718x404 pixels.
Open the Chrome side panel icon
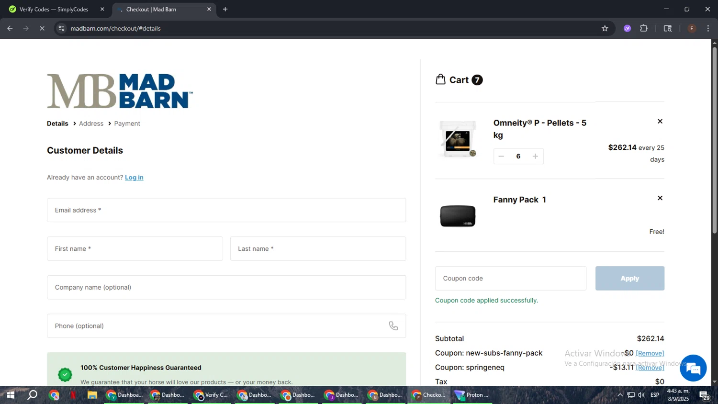668,28
